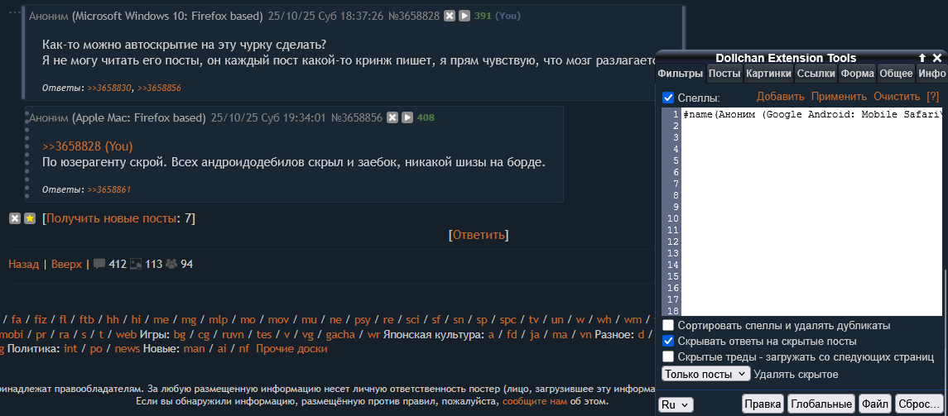The image size is (948, 416).
Task: Switch to the Картинки tab
Action: 768,74
